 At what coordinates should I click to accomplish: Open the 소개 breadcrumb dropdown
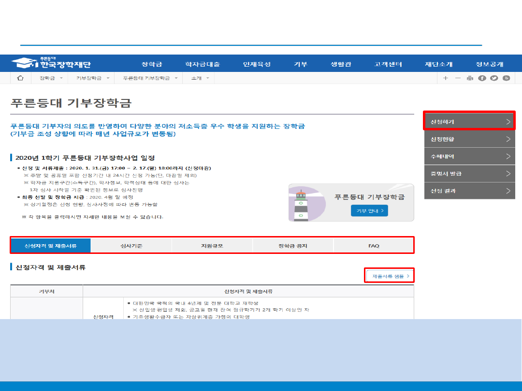[x=200, y=78]
